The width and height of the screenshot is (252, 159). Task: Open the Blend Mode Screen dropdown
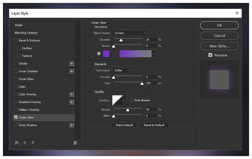tap(130, 33)
